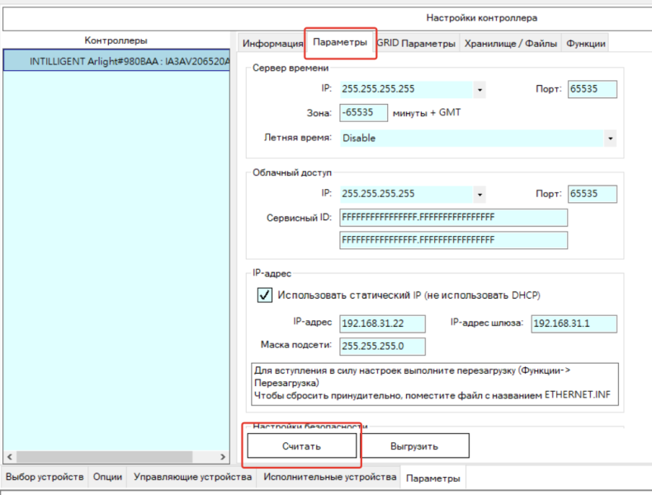Click gateway IP field 192.168.31.1
This screenshot has width=652, height=495.
click(x=574, y=323)
